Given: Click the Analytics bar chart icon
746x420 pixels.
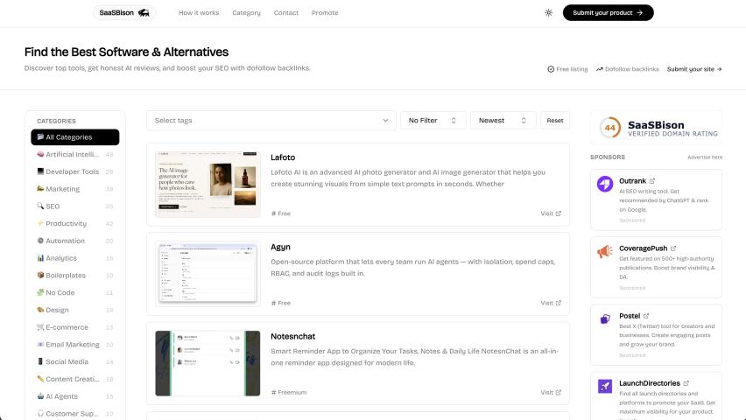Looking at the screenshot, I should 40,258.
